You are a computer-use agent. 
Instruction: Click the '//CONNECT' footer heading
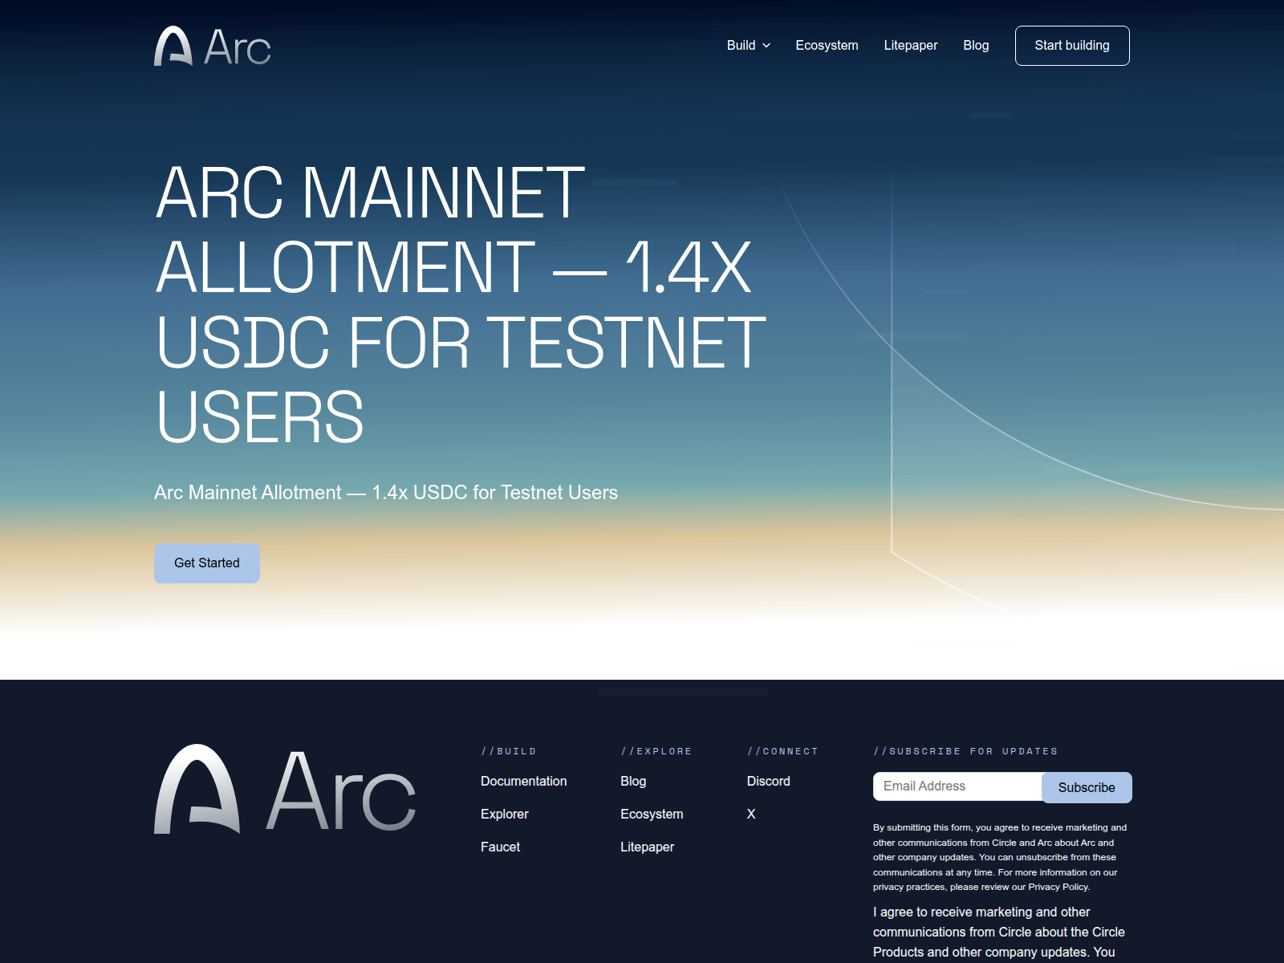click(782, 752)
